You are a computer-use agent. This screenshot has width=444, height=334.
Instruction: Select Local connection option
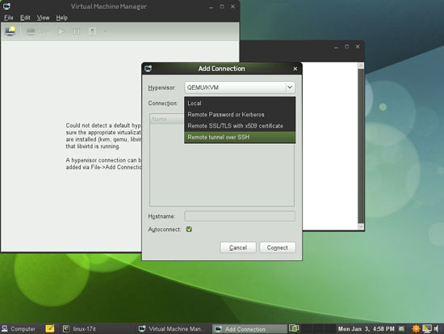[240, 103]
